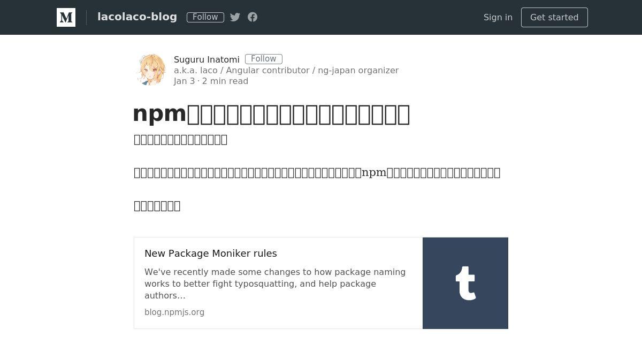Image resolution: width=642 pixels, height=337 pixels.
Task: Click the Sign in link
Action: pyautogui.click(x=498, y=17)
